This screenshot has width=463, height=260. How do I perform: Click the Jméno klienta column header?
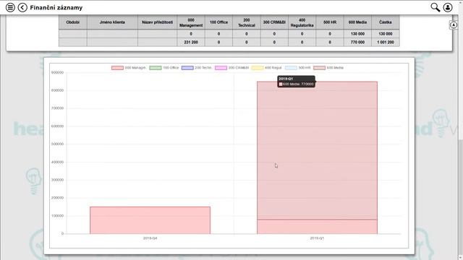(112, 22)
